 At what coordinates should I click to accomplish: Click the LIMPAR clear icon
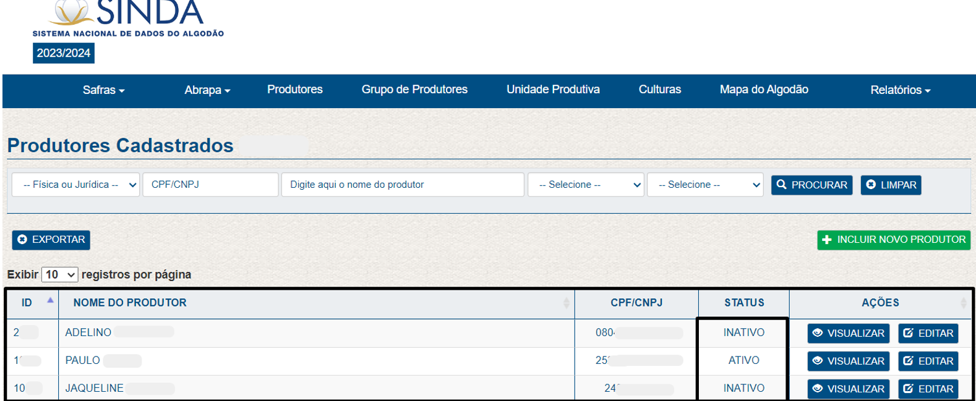point(871,185)
